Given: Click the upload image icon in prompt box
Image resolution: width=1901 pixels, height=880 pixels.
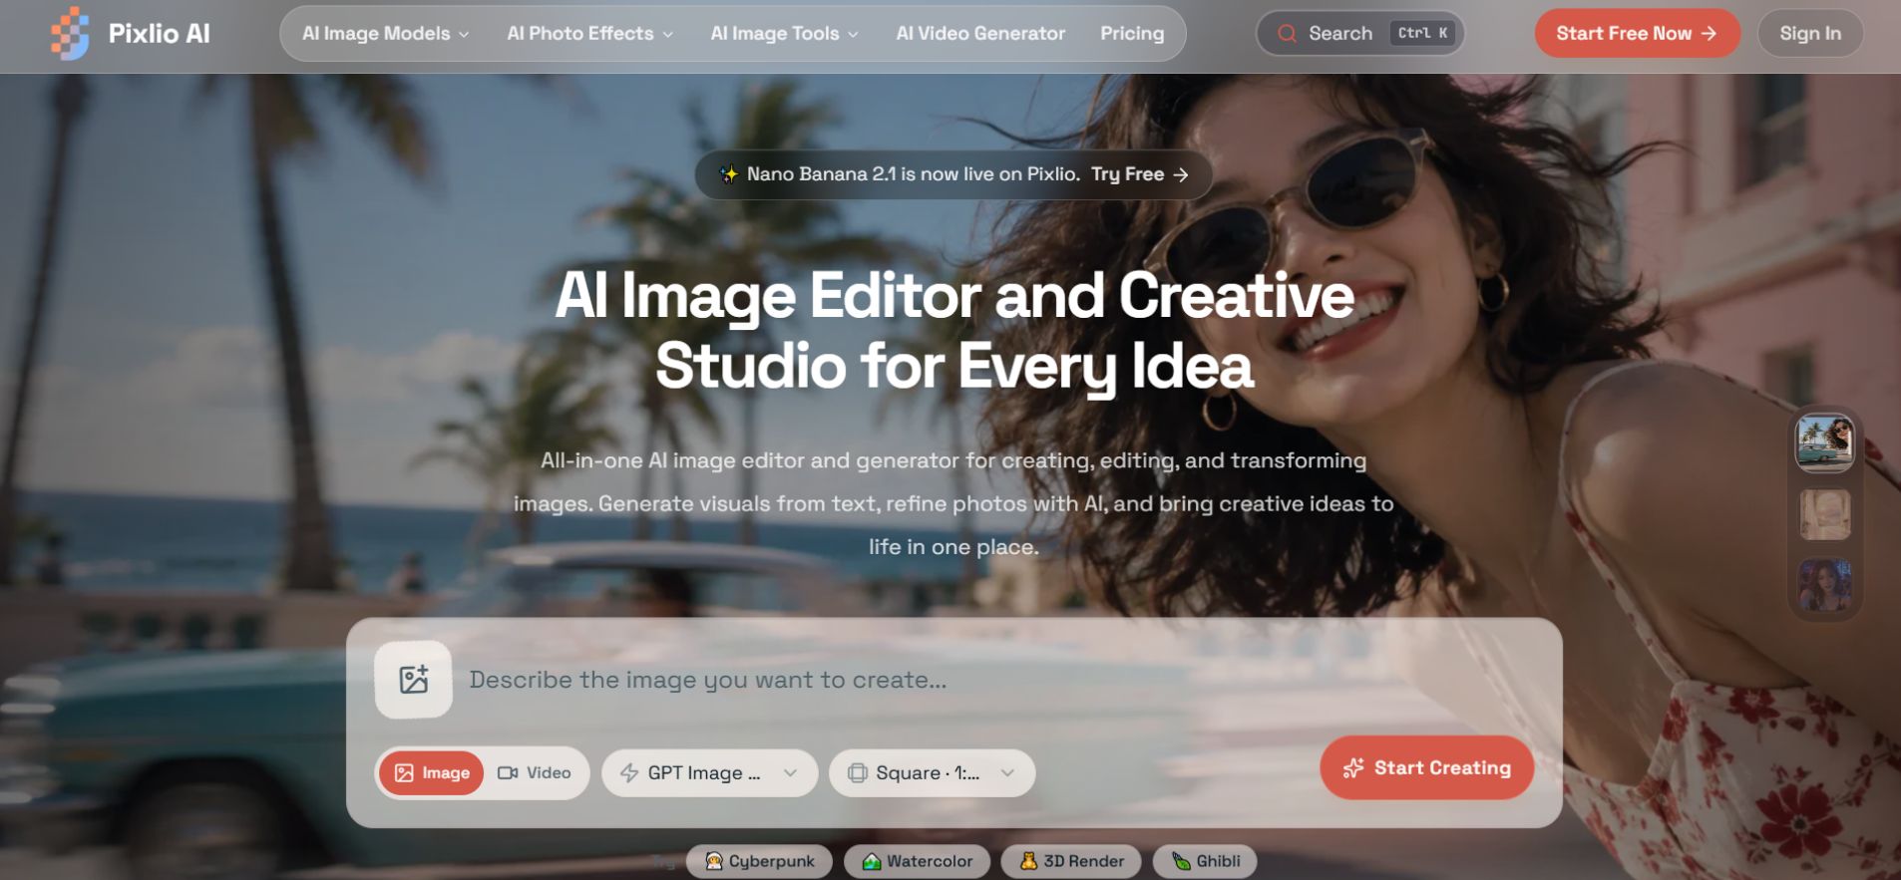Looking at the screenshot, I should click(413, 680).
